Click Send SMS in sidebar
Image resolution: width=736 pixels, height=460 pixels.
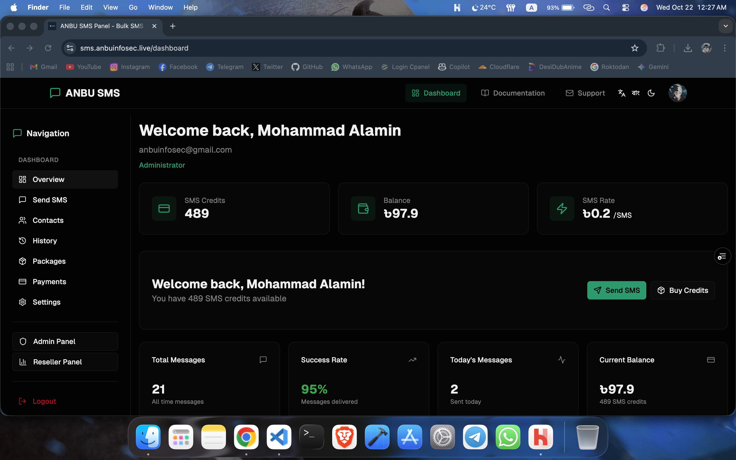pos(50,200)
